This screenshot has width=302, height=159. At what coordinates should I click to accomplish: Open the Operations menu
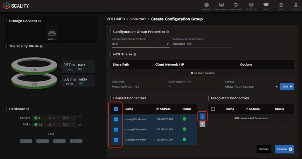point(236,6)
